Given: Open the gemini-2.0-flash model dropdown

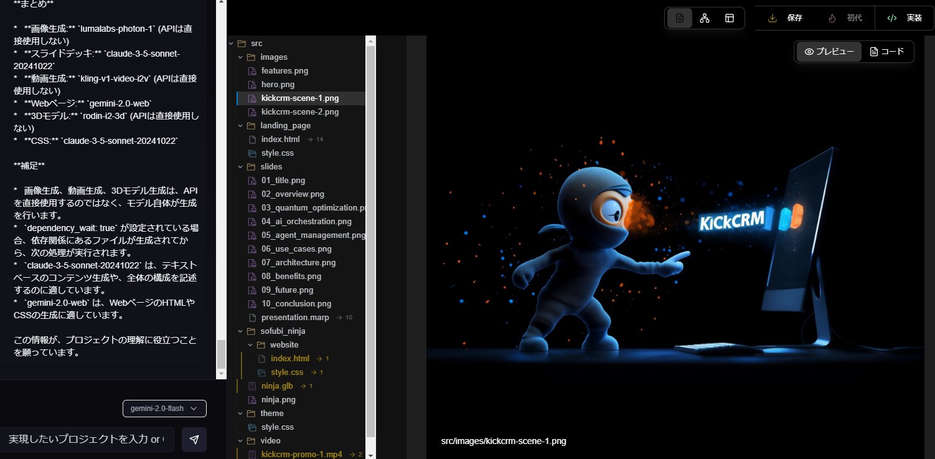Looking at the screenshot, I should point(164,409).
